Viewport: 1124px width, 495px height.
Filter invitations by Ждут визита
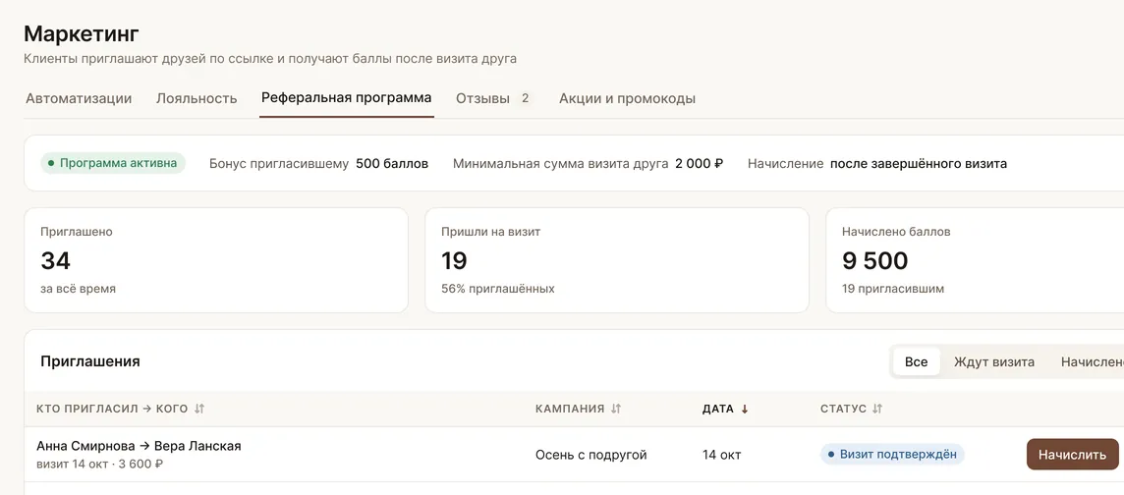(x=994, y=361)
